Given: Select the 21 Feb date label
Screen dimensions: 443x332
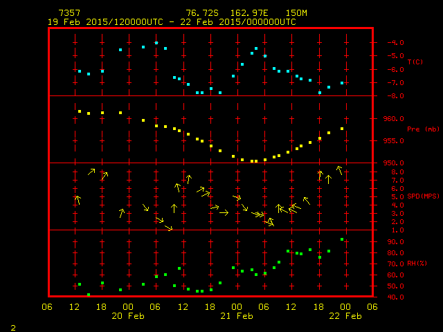Looking at the screenshot, I should [236, 315].
